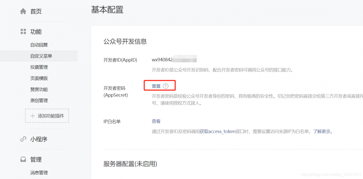
Task: Click the grid icon beside 功能
Action: [x=23, y=32]
